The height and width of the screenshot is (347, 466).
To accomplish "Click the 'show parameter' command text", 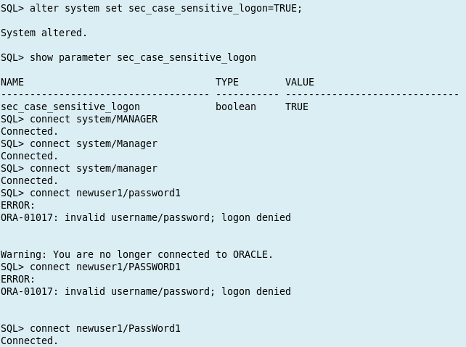I will (142, 57).
